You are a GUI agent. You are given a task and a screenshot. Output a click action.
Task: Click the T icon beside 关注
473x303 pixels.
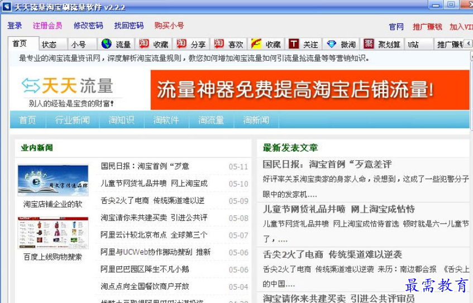point(294,44)
